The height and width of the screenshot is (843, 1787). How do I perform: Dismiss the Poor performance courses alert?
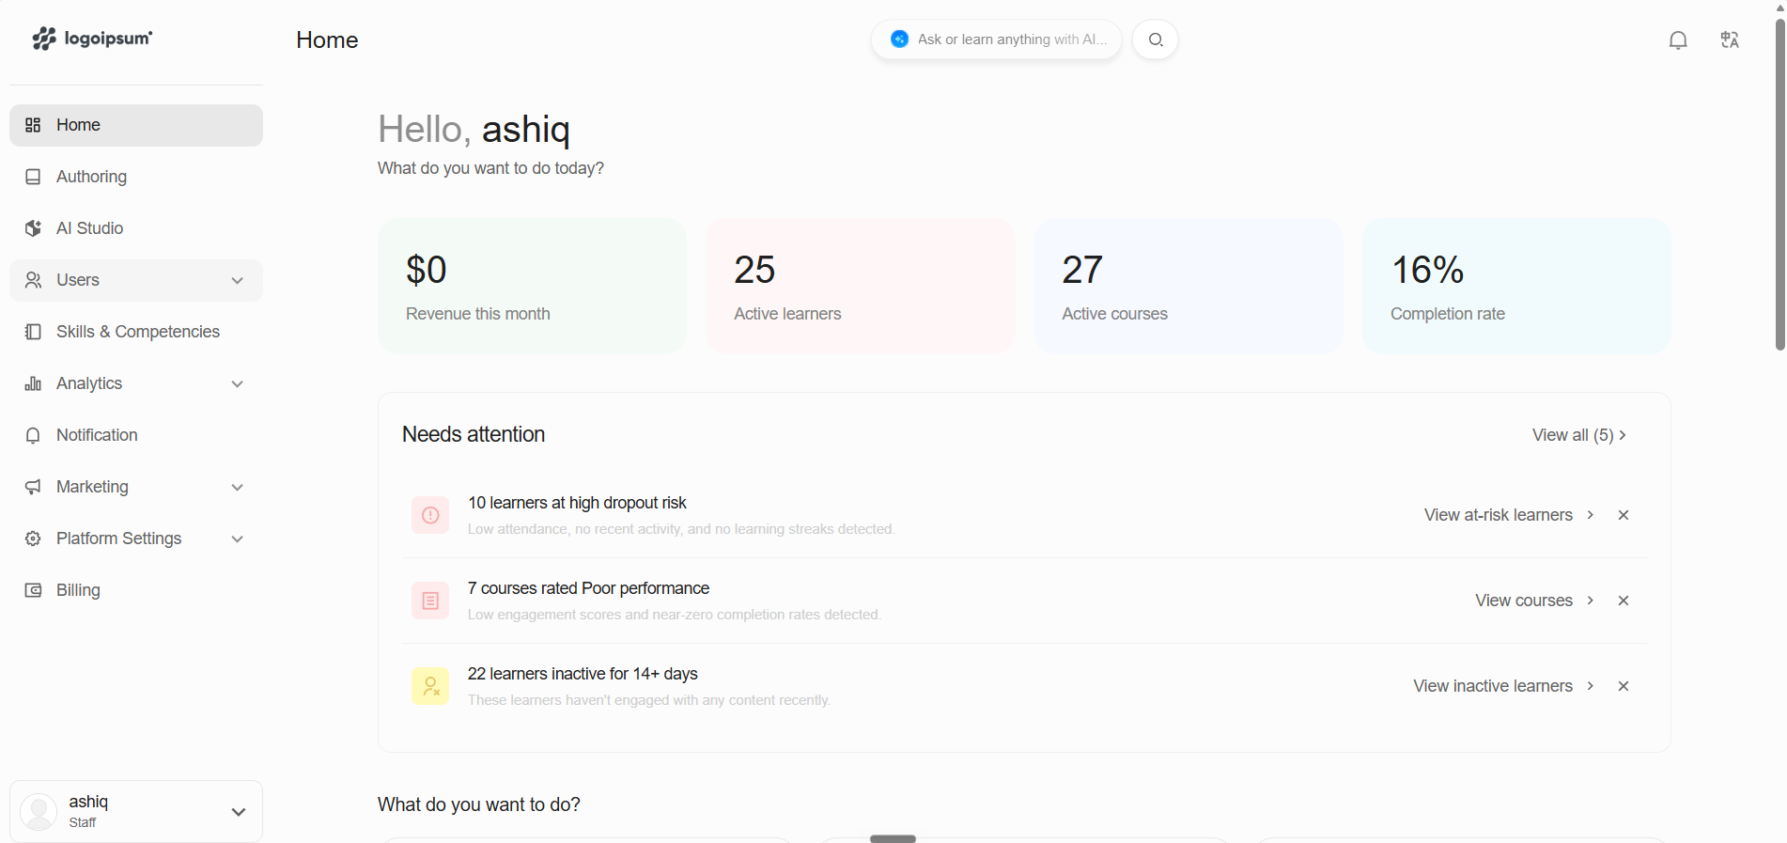(x=1624, y=601)
